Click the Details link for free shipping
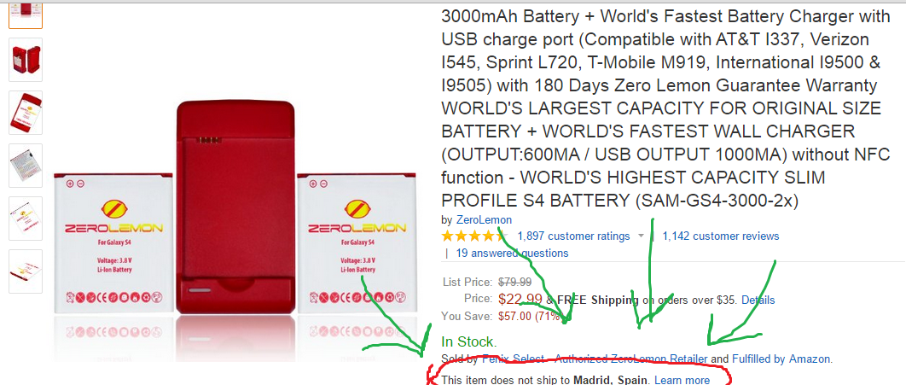The width and height of the screenshot is (906, 385). [758, 300]
